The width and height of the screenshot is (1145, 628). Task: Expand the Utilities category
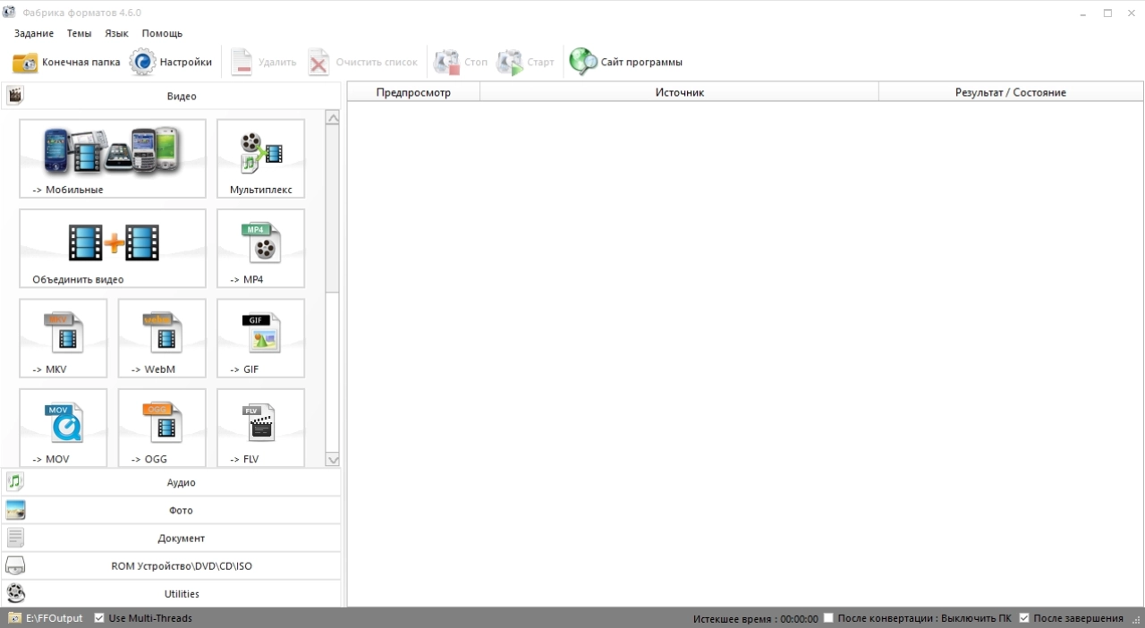[x=171, y=593]
